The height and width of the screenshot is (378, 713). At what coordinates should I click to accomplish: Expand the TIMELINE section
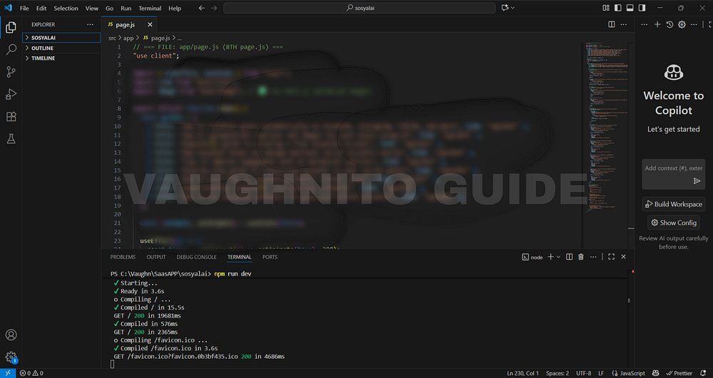coord(61,58)
